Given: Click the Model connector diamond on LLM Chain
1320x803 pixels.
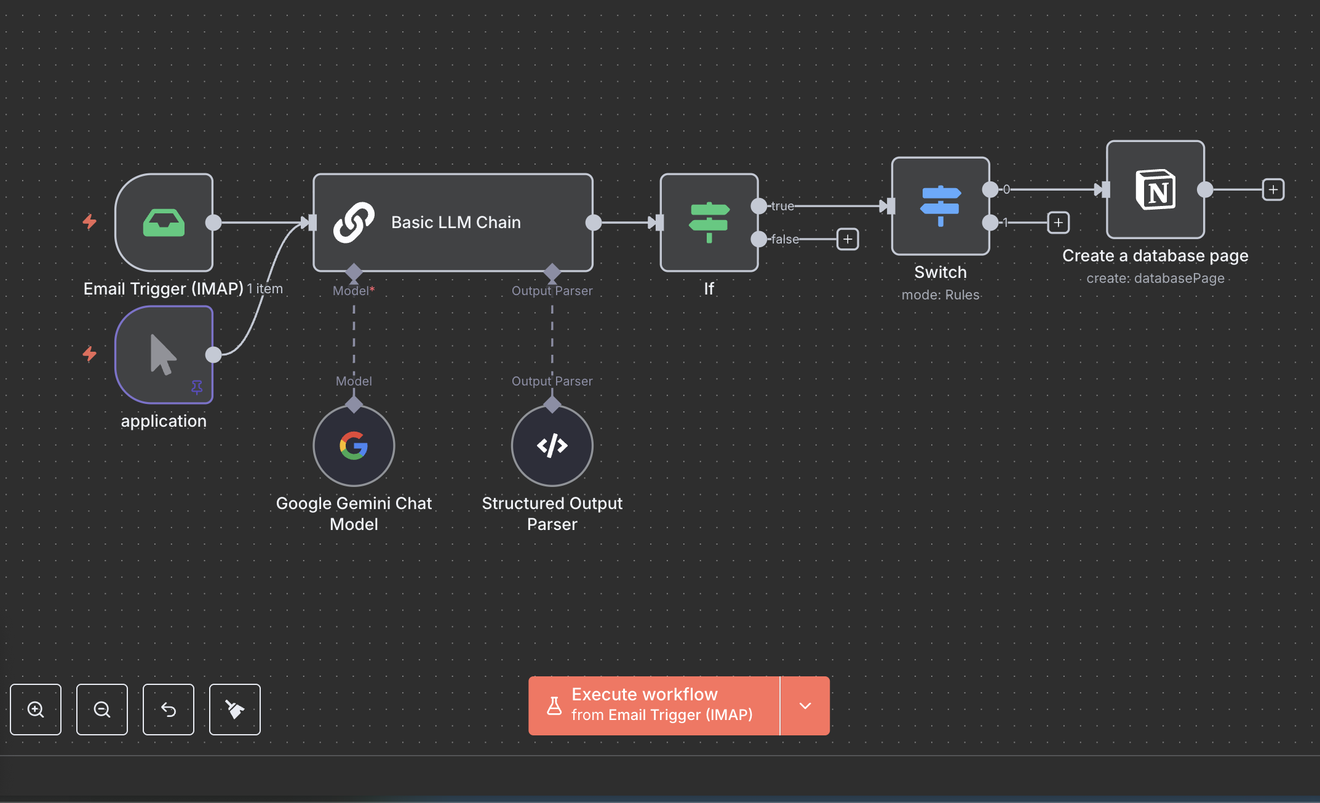Looking at the screenshot, I should (354, 272).
